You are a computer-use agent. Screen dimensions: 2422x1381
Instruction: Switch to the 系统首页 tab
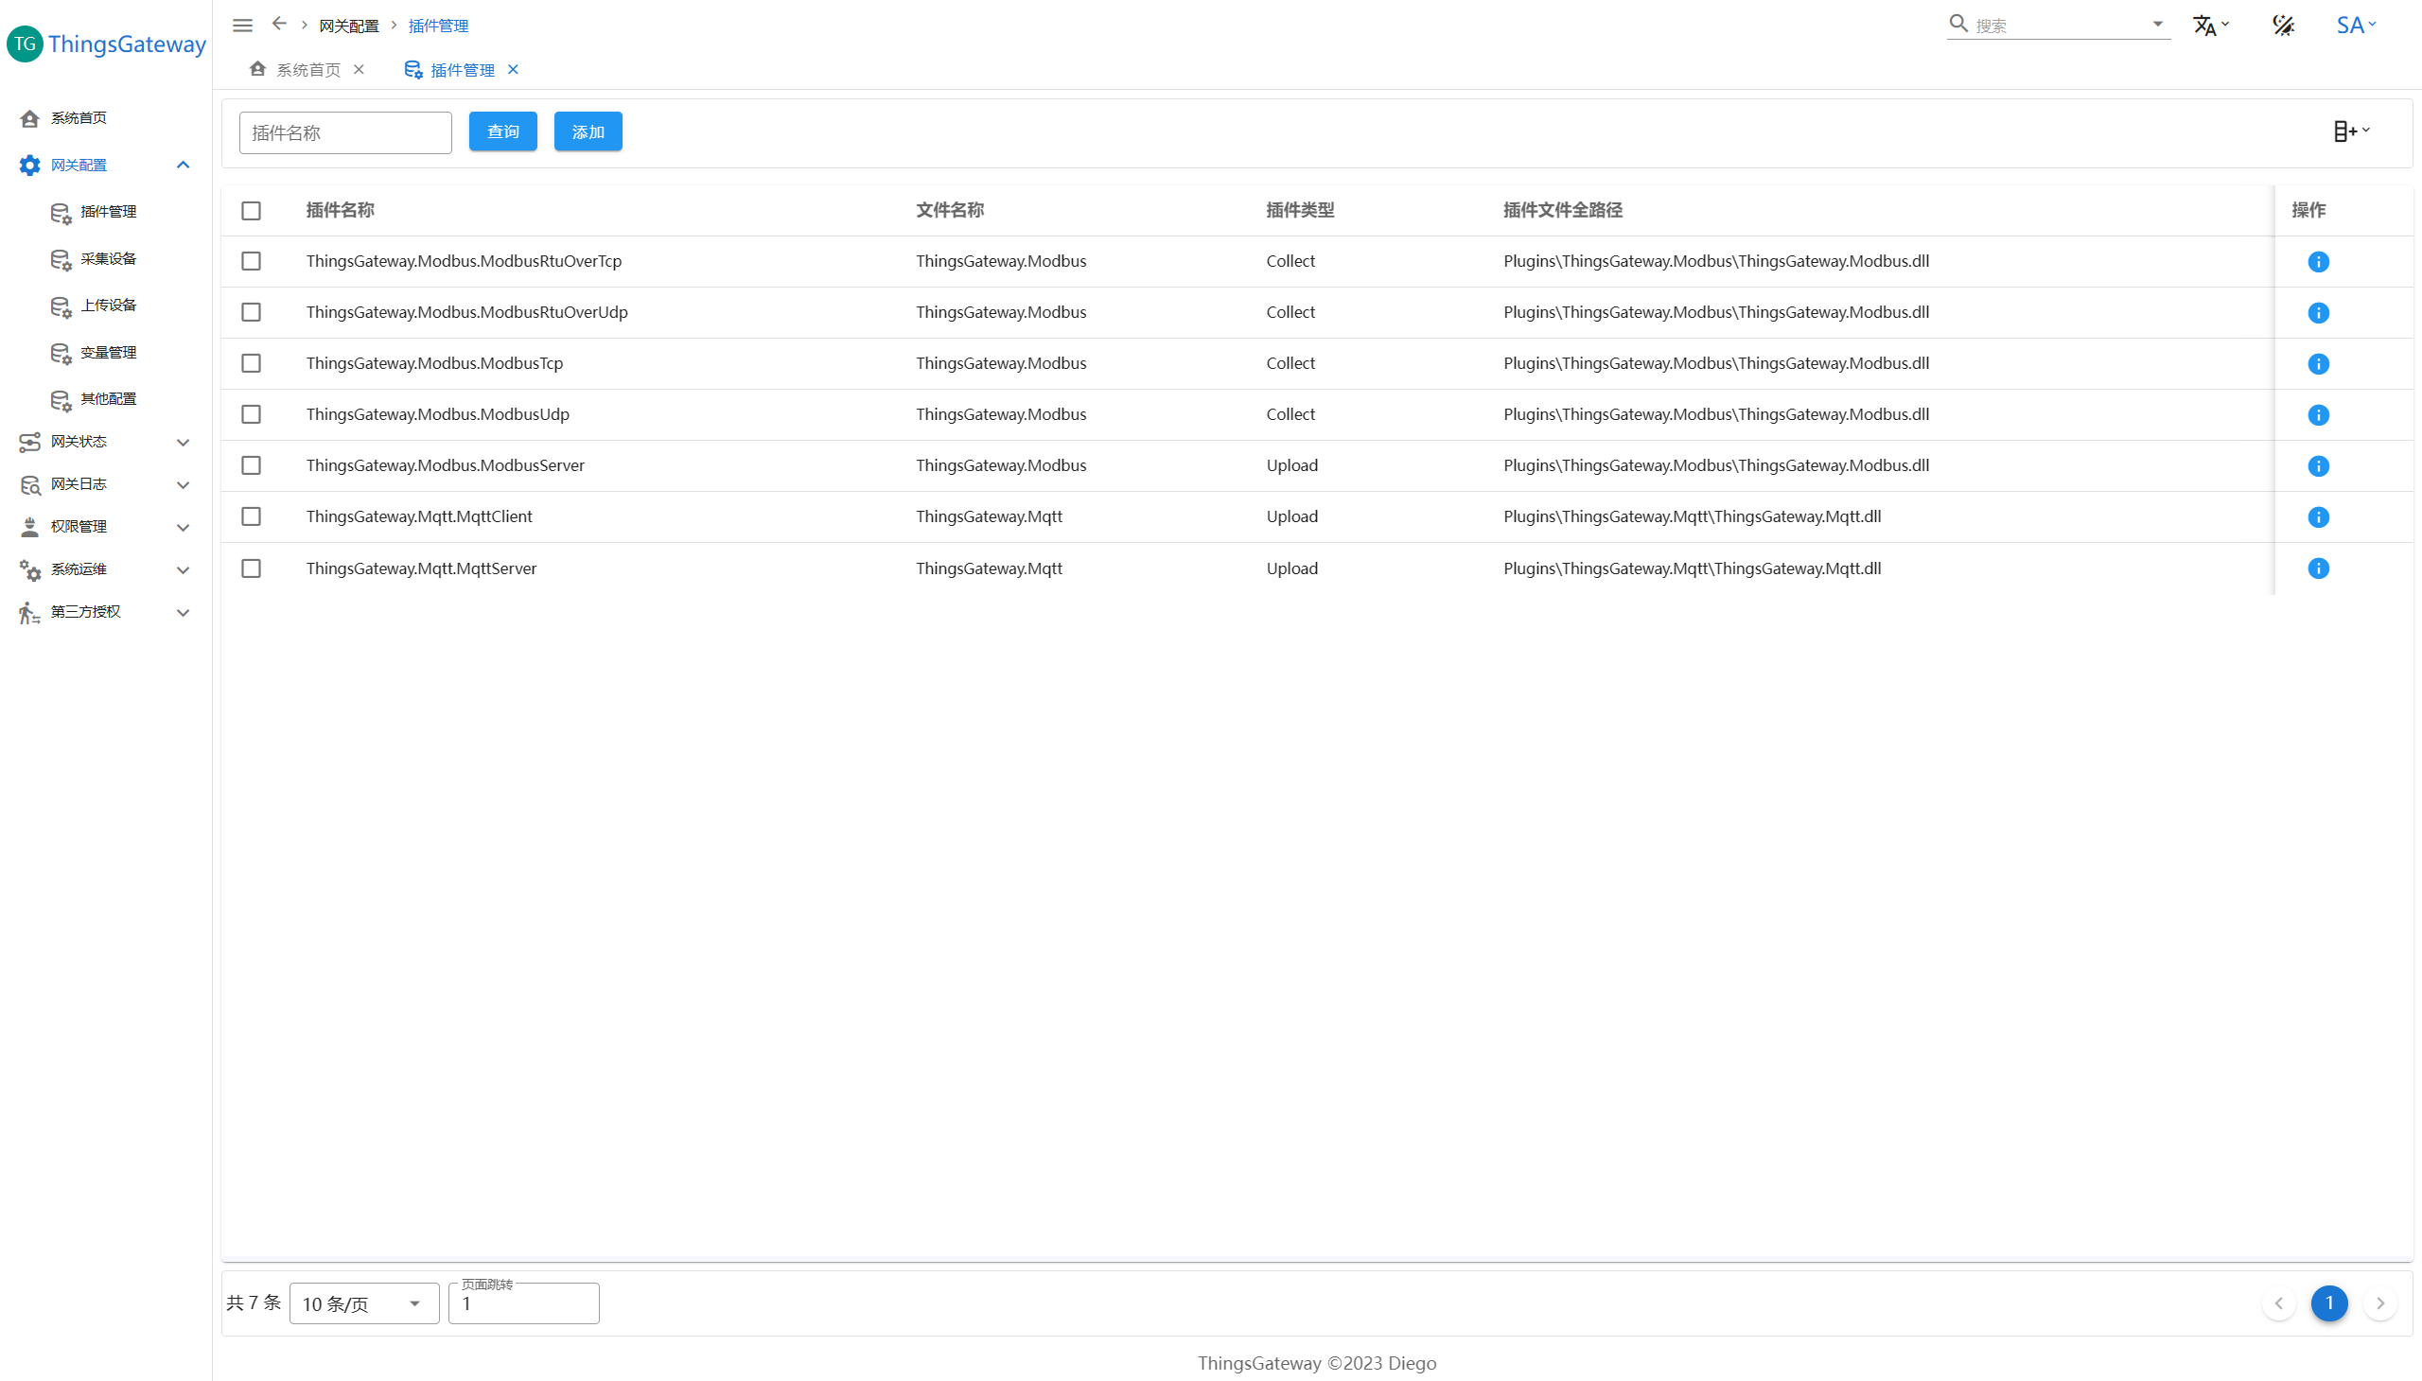[307, 70]
